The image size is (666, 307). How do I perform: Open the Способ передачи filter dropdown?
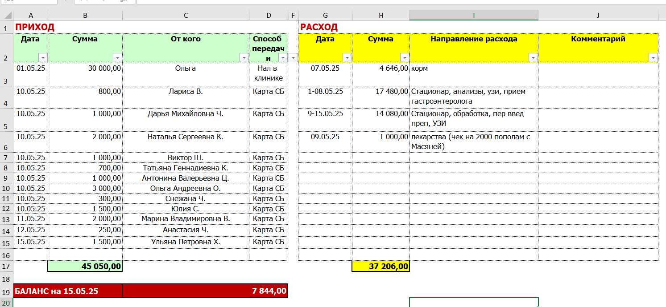283,57
